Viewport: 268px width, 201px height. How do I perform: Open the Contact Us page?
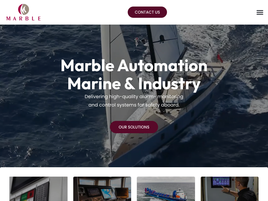tap(147, 12)
